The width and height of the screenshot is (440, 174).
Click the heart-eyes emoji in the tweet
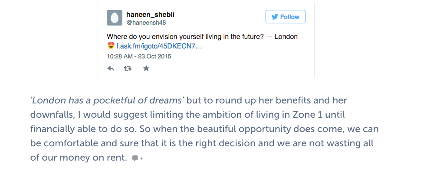pyautogui.click(x=111, y=46)
